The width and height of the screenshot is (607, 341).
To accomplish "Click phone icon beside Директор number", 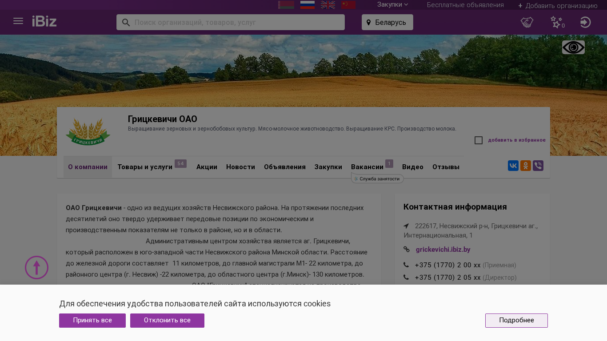I will click(406, 278).
